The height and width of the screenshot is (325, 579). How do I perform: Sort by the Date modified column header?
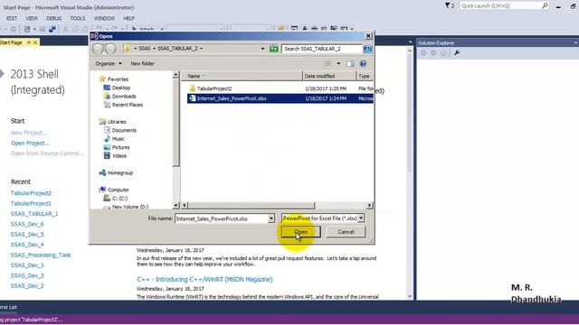point(329,76)
